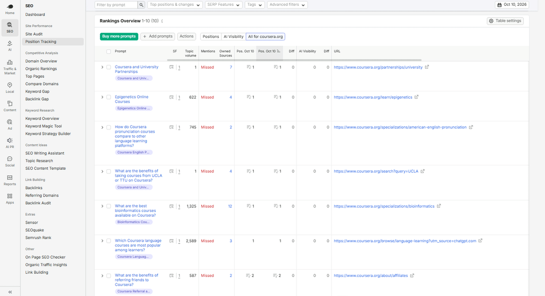Check the UCLA or TTU benefits row
This screenshot has height=296, width=545.
[x=109, y=171]
